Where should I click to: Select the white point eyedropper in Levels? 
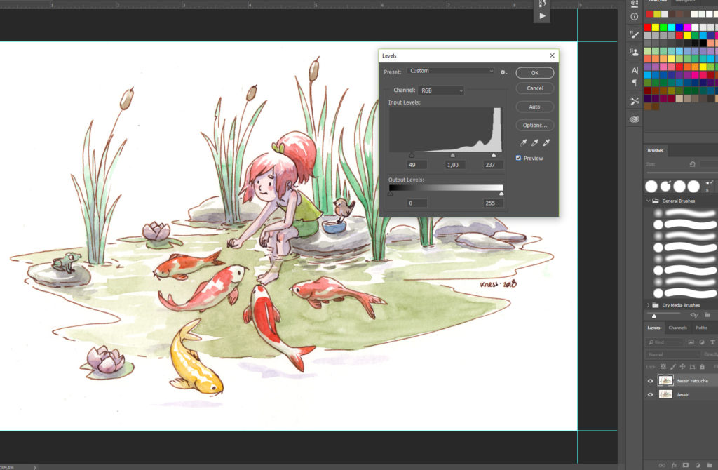546,142
